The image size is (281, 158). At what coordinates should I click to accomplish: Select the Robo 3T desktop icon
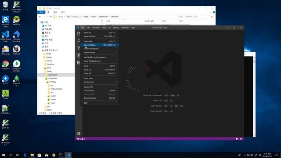pos(17,81)
